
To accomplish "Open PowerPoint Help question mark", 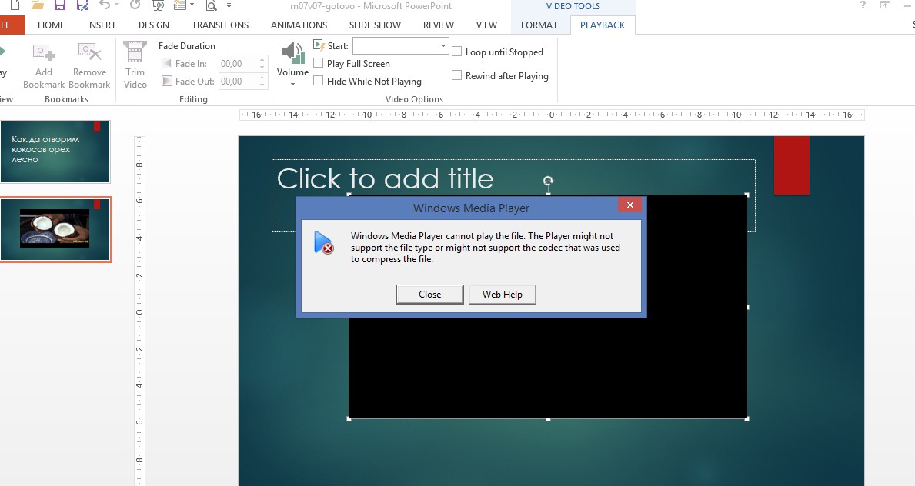I will [863, 5].
